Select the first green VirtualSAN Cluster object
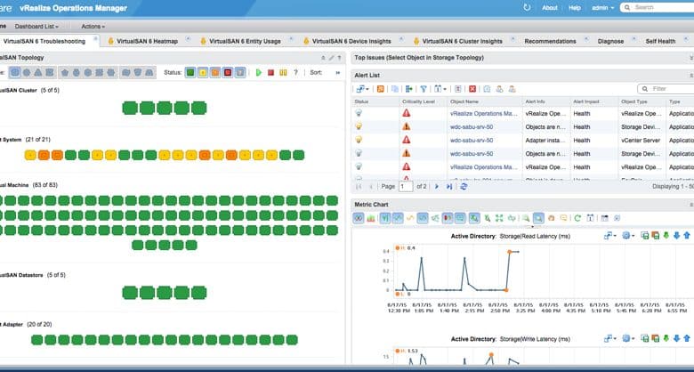 (130, 108)
